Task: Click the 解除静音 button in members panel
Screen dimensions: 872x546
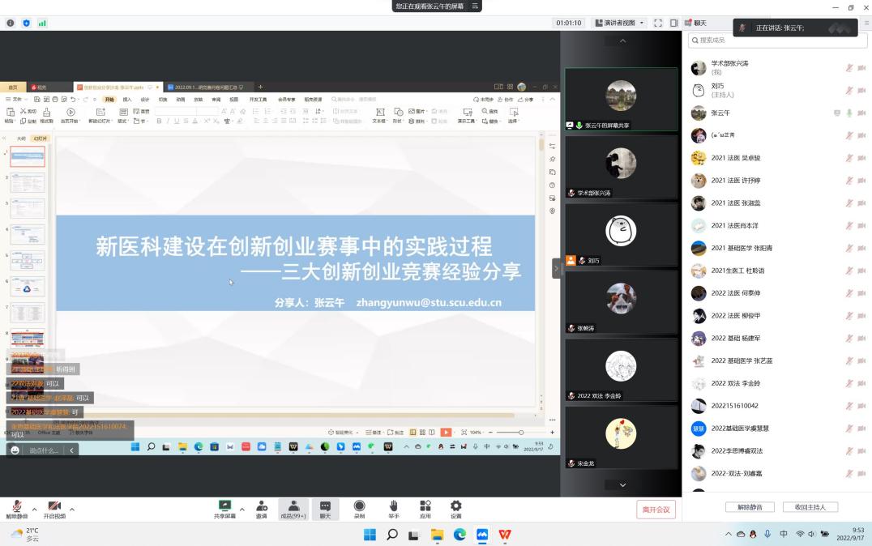Action: 749,507
